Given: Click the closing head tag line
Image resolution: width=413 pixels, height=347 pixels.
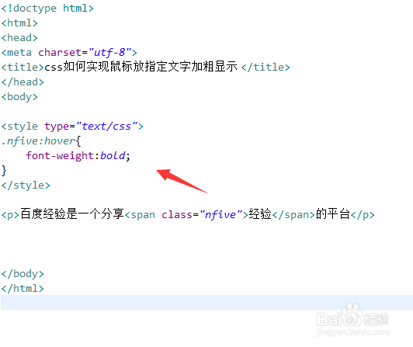Looking at the screenshot, I should (x=23, y=82).
